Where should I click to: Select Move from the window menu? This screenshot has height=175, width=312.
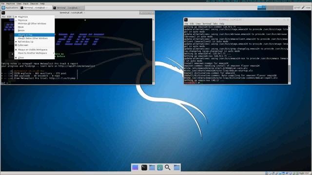pyautogui.click(x=35, y=27)
